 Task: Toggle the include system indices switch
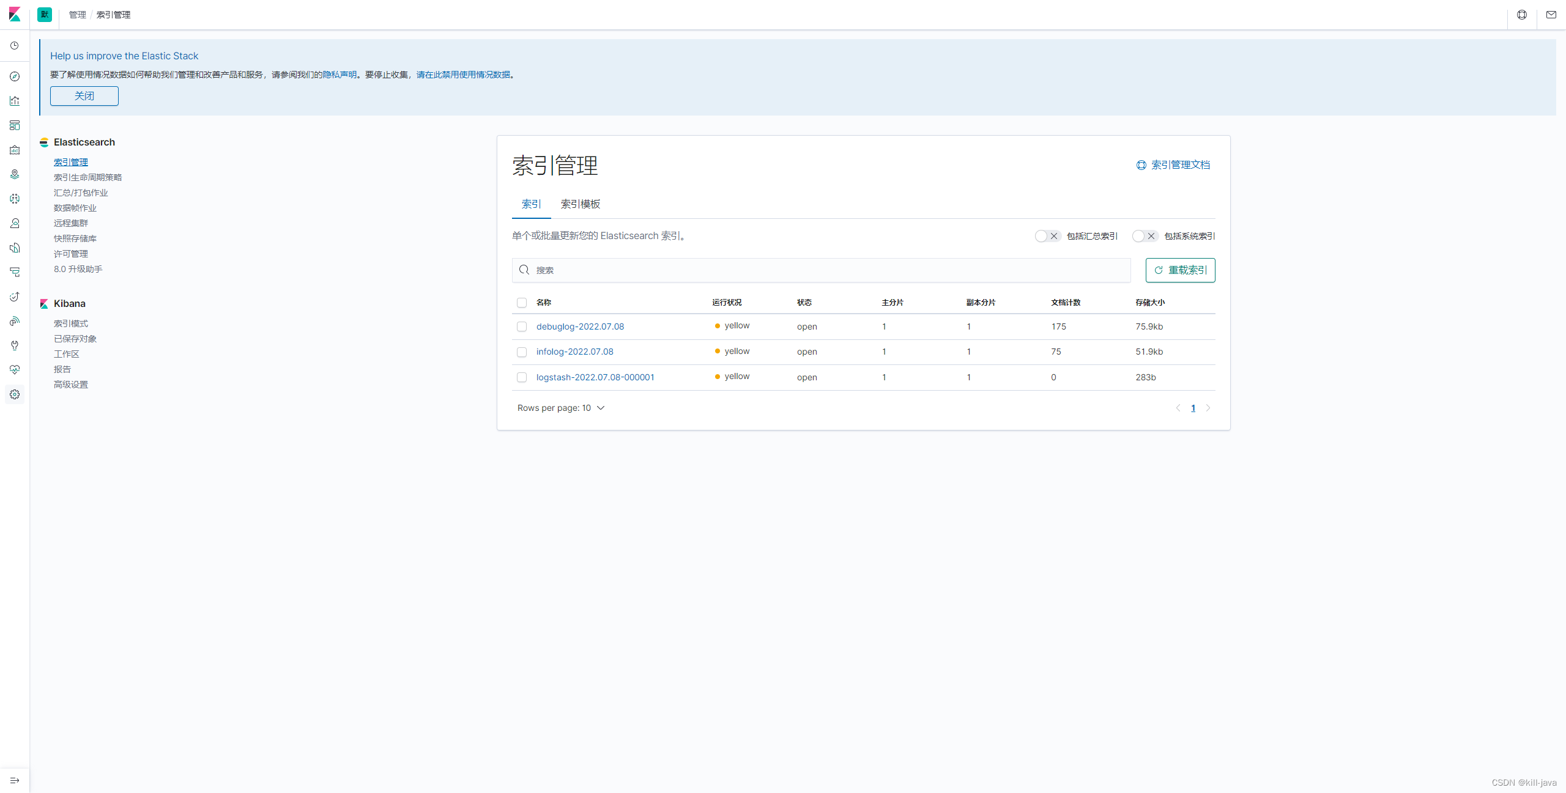[1145, 236]
